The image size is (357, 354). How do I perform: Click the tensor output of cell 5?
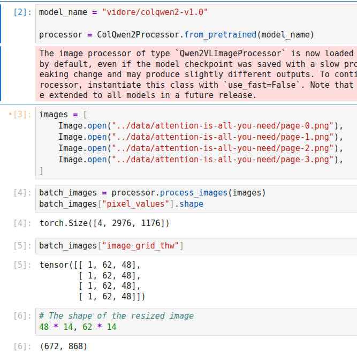tap(92, 281)
